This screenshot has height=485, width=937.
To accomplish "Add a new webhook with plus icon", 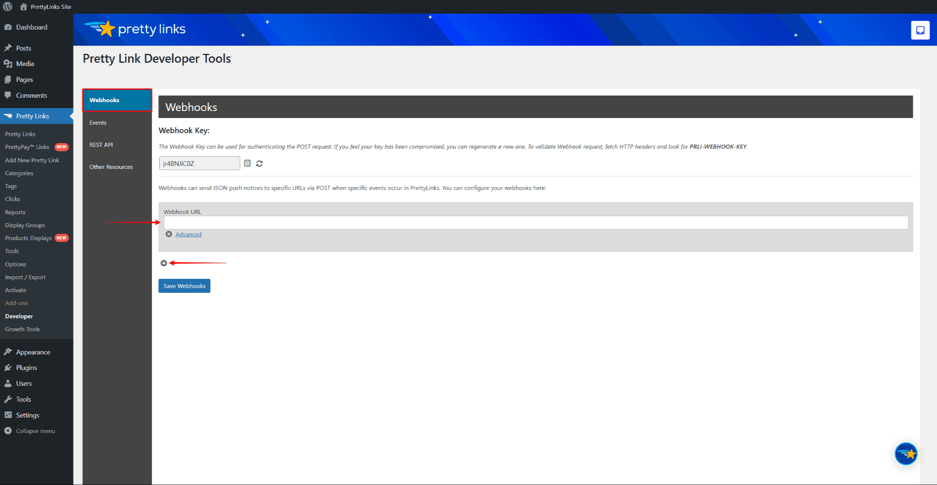I will click(x=164, y=263).
